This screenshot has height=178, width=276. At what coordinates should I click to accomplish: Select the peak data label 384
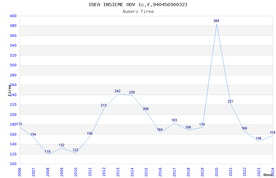pos(216,21)
